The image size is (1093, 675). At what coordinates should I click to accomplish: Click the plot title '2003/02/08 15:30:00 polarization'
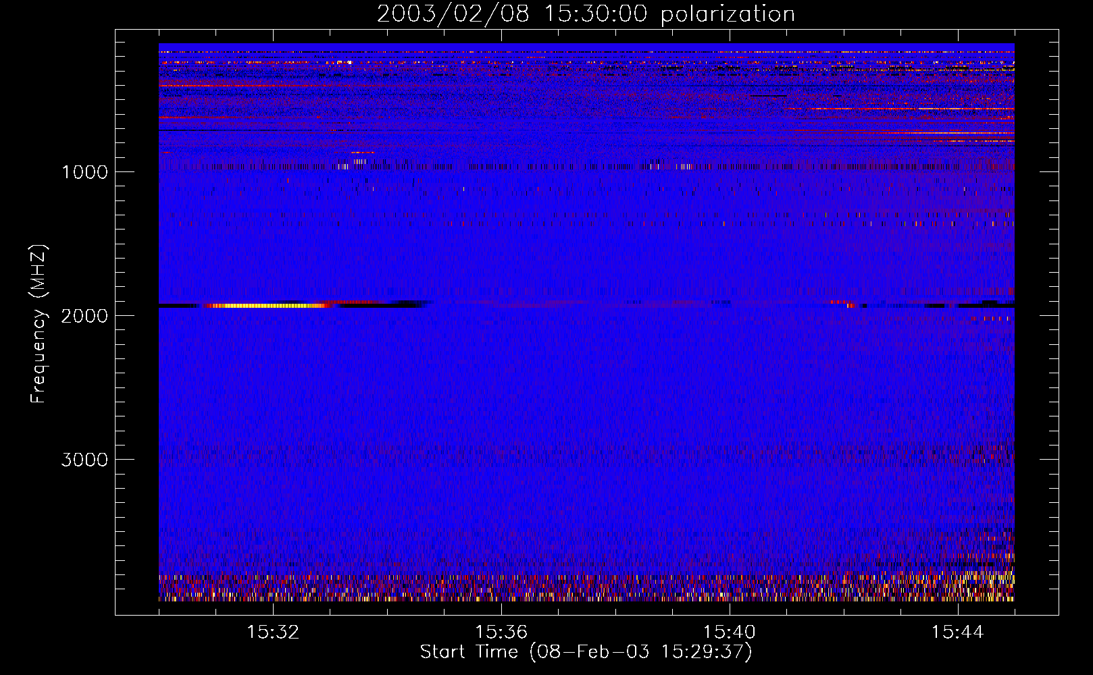[x=586, y=14]
